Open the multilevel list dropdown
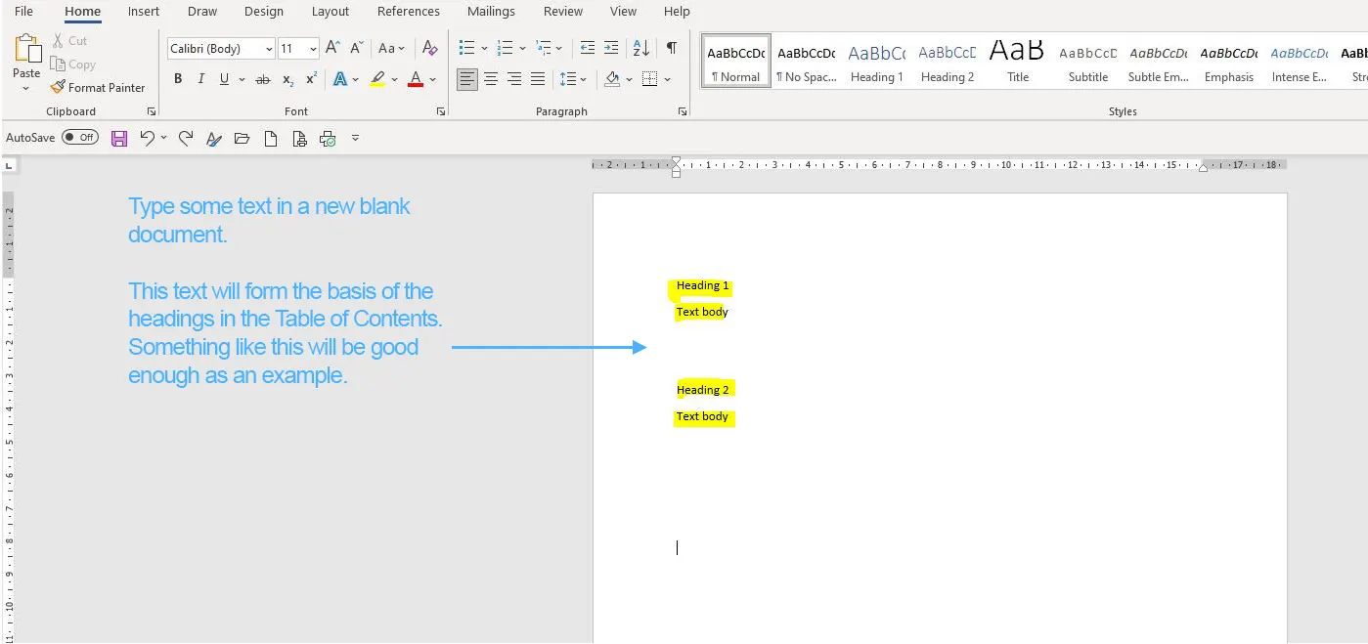The image size is (1368, 644). (x=559, y=48)
